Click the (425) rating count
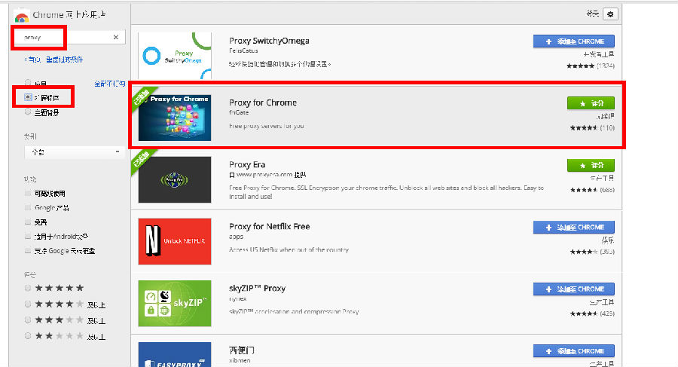Screen dimensions: 678x367 pyautogui.click(x=607, y=313)
